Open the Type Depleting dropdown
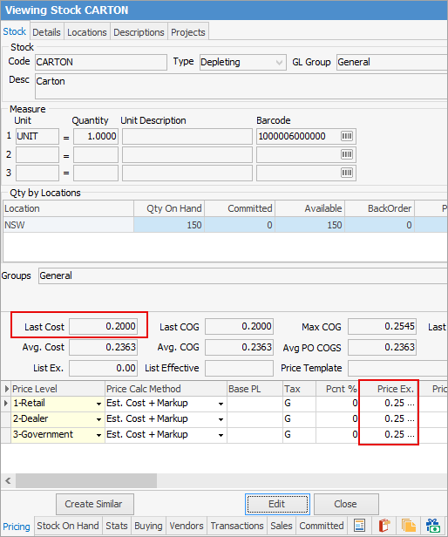 (x=279, y=63)
